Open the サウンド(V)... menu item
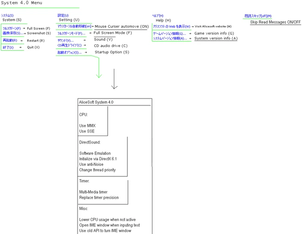 [66, 40]
